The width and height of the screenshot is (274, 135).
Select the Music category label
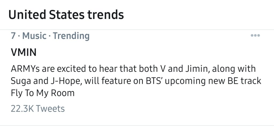click(34, 36)
